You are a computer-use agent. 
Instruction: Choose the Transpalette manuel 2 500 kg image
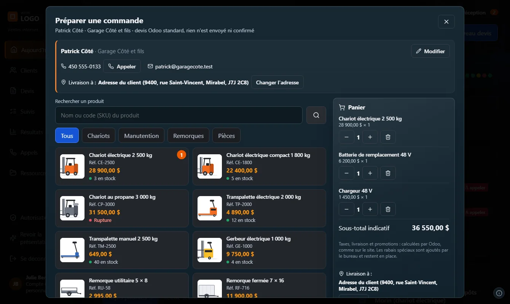72,250
